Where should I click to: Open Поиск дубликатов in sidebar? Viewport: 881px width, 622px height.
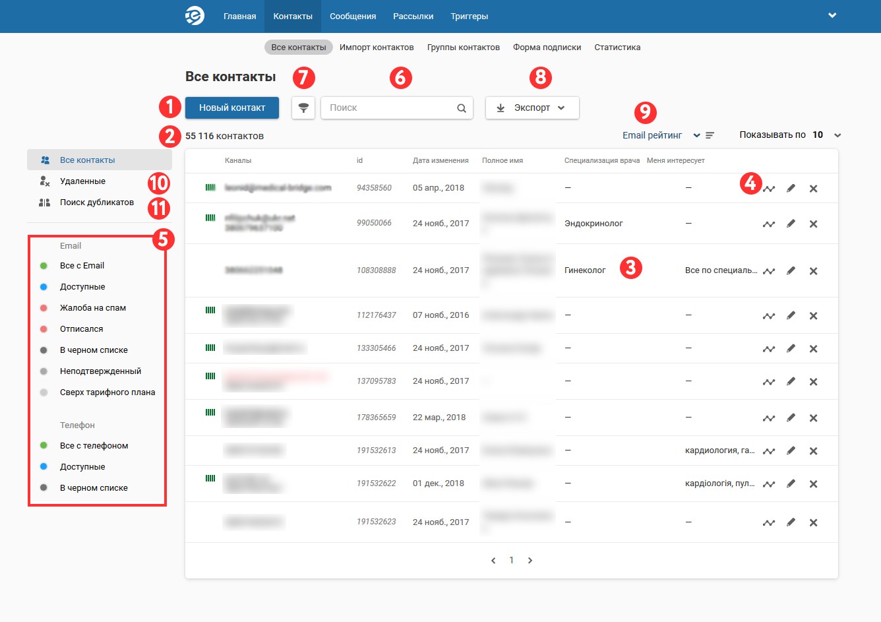(x=96, y=202)
